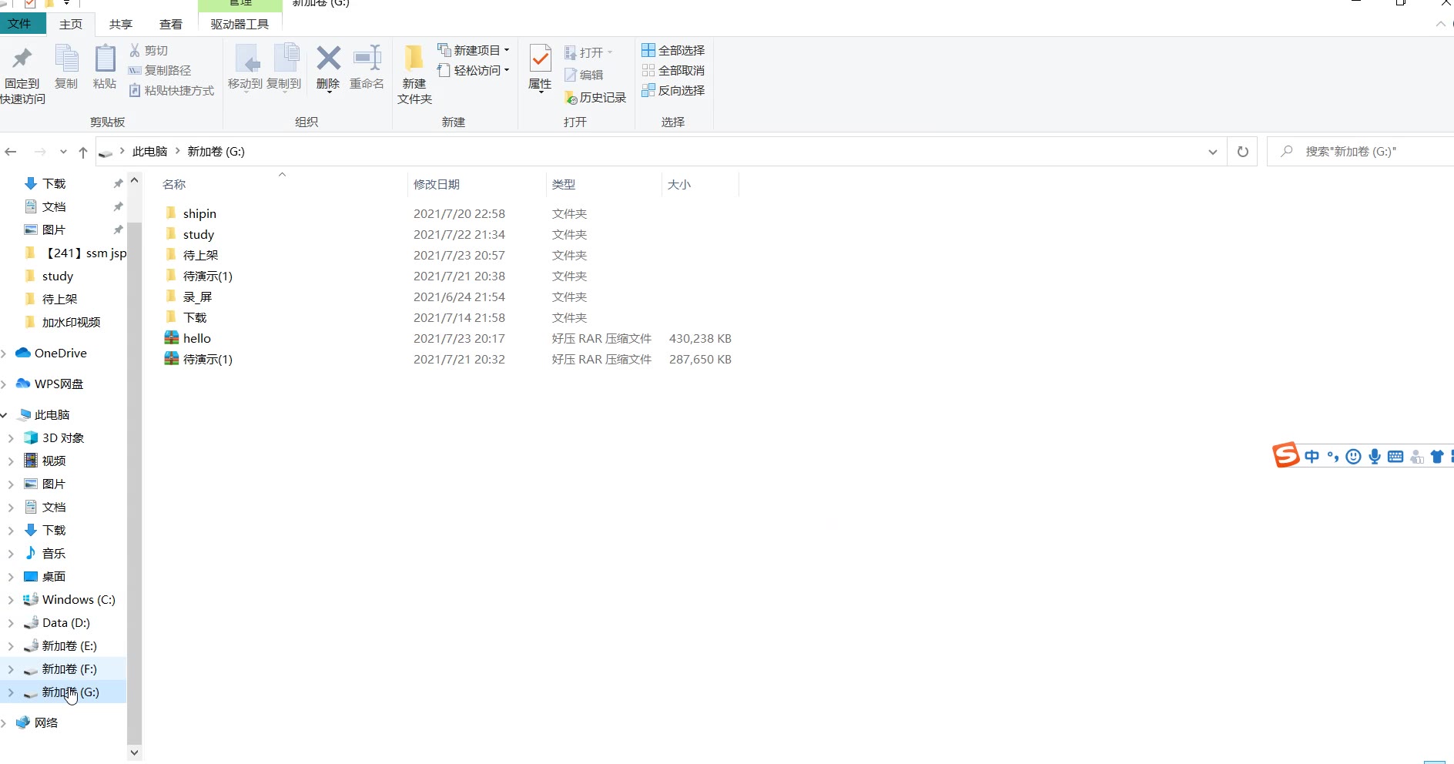Select 加水印视频 in quick access
The height and width of the screenshot is (764, 1454).
(x=71, y=322)
